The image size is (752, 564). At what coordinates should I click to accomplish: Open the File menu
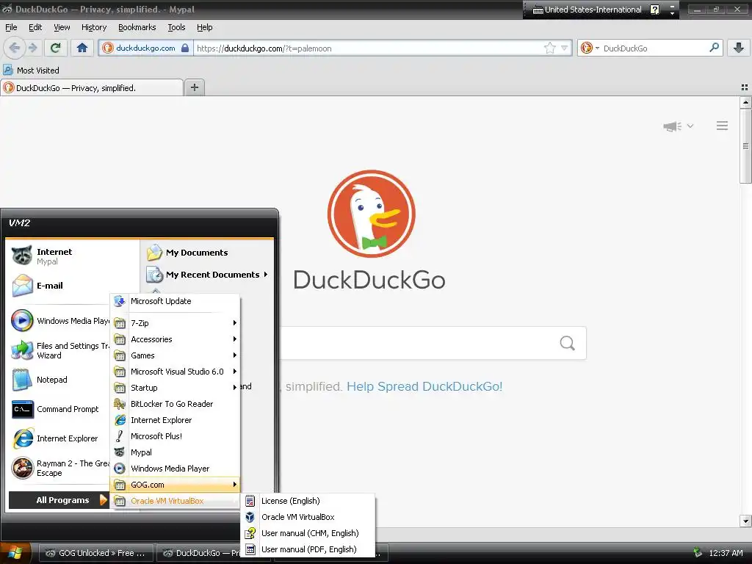click(11, 27)
